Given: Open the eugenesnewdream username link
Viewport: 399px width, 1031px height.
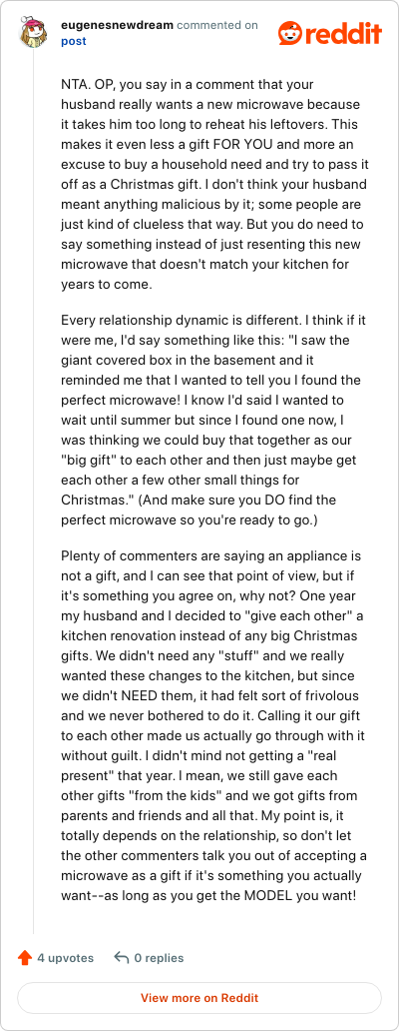Looking at the screenshot, I should [118, 26].
